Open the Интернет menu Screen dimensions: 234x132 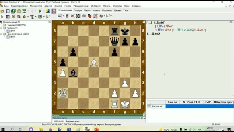click(x=96, y=6)
